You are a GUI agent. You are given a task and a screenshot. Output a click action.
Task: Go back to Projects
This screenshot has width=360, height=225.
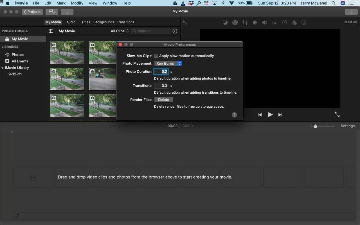click(32, 12)
